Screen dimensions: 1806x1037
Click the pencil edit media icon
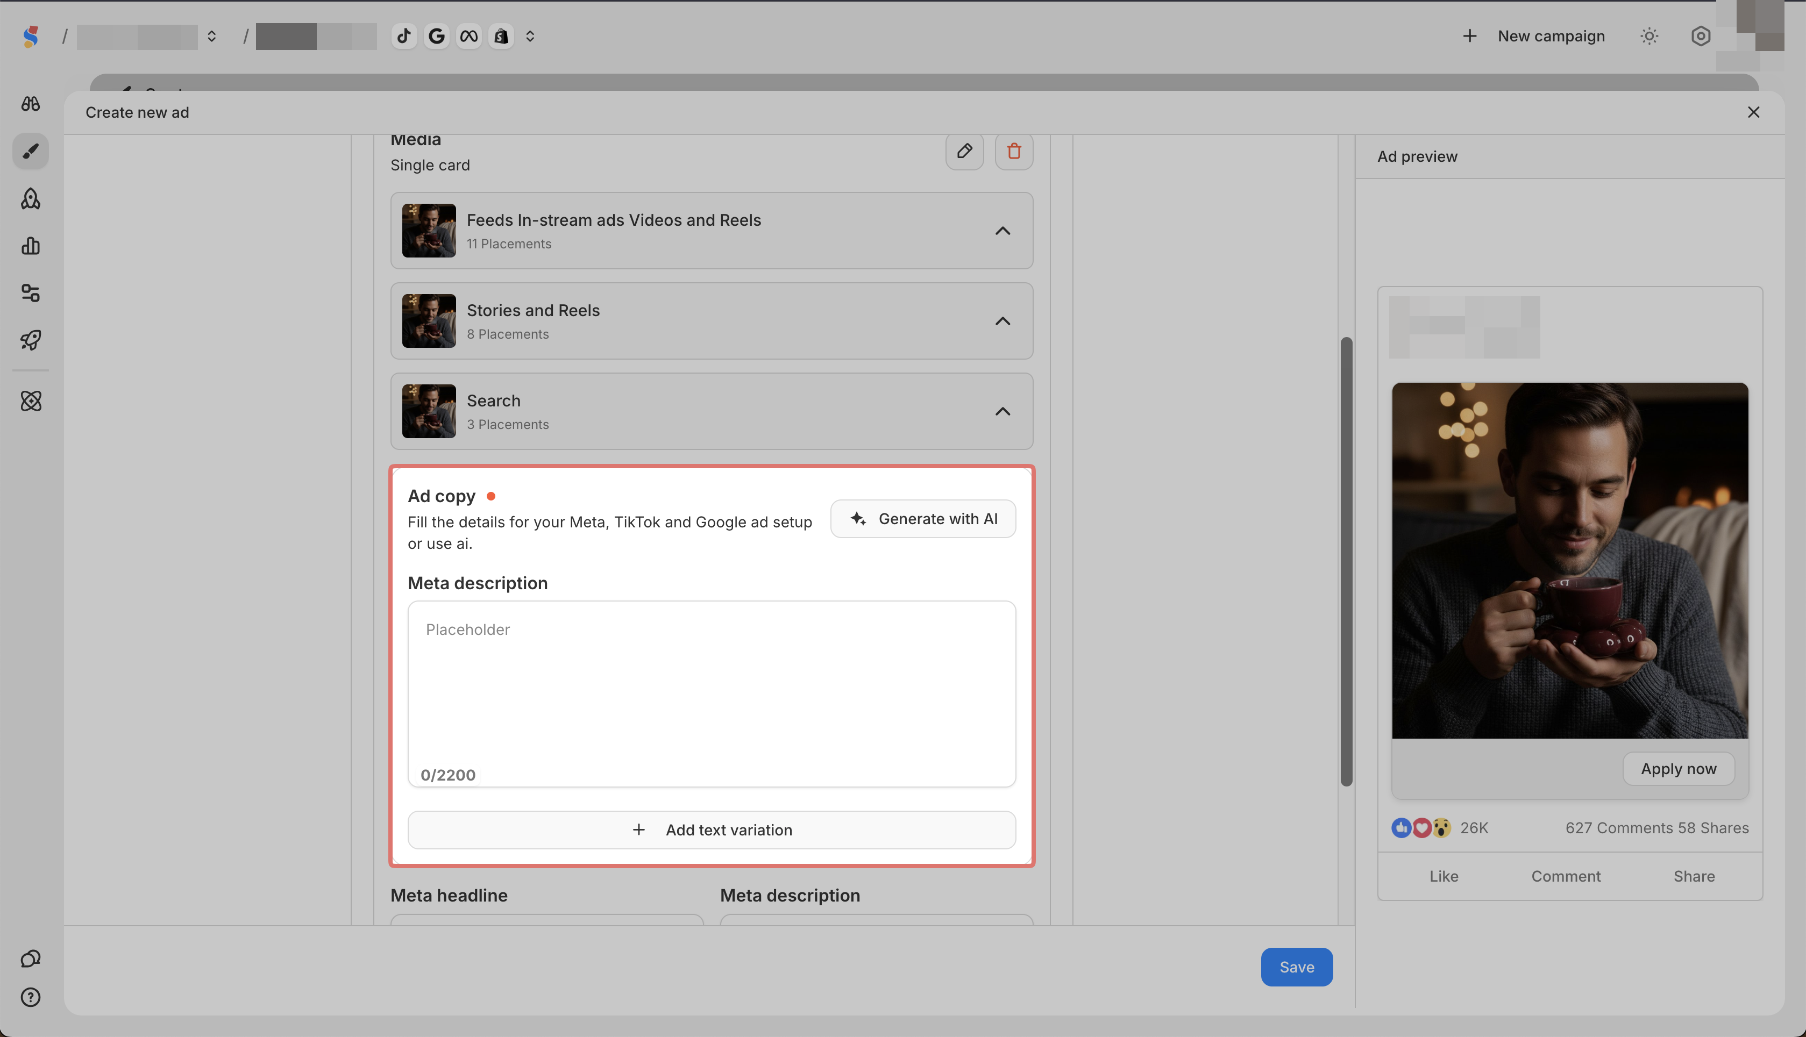click(964, 151)
